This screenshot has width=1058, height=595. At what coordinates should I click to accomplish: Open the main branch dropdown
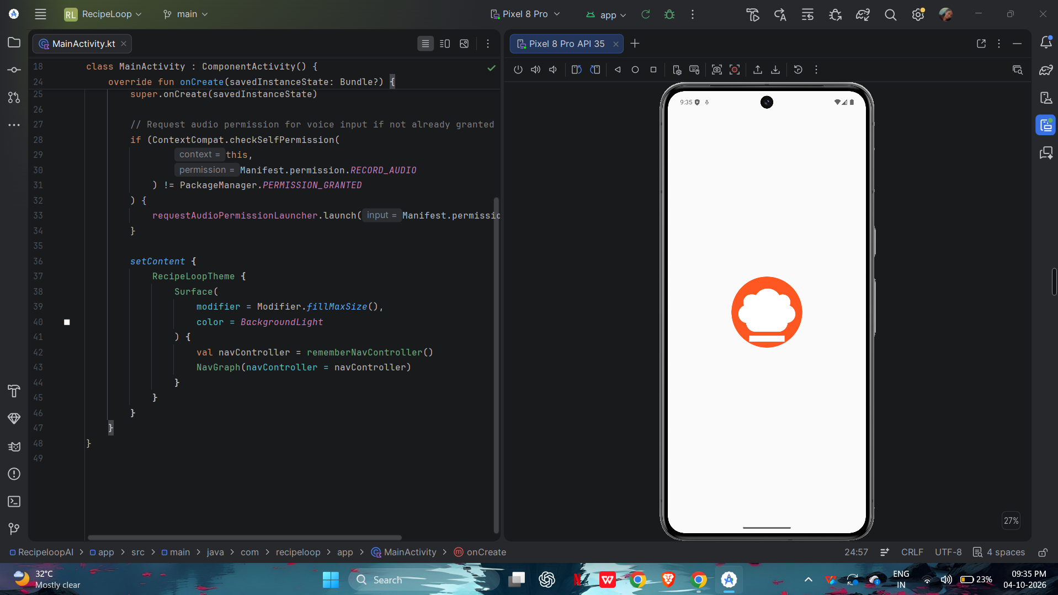point(186,14)
